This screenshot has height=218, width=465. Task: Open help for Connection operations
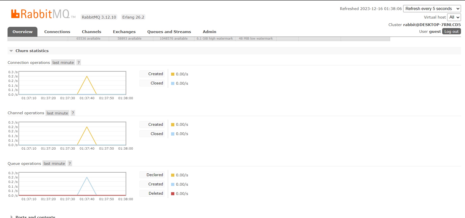[79, 63]
